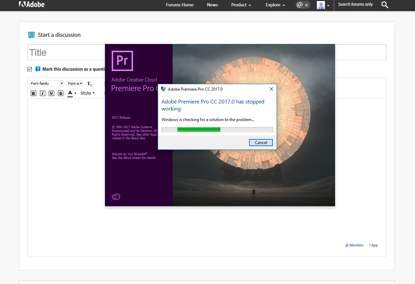Click the Title input field

click(206, 52)
